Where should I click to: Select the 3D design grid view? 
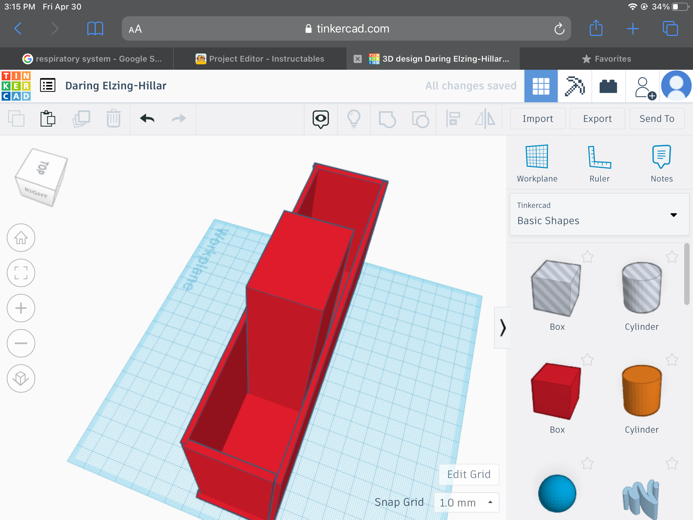(x=541, y=86)
